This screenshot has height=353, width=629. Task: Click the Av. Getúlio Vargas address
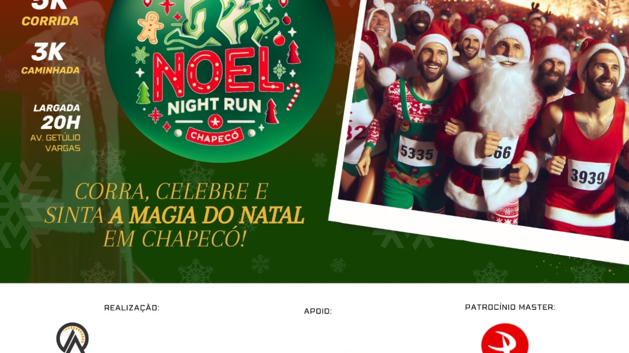click(x=56, y=143)
